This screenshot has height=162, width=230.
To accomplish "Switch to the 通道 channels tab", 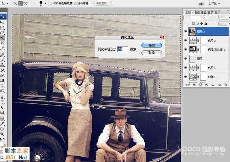I will (x=197, y=12).
